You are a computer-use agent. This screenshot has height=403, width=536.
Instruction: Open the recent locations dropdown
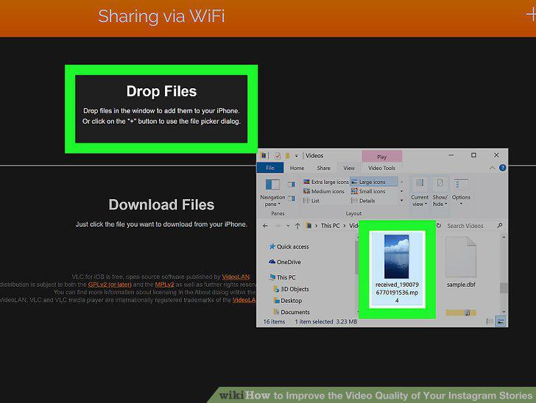(x=288, y=226)
